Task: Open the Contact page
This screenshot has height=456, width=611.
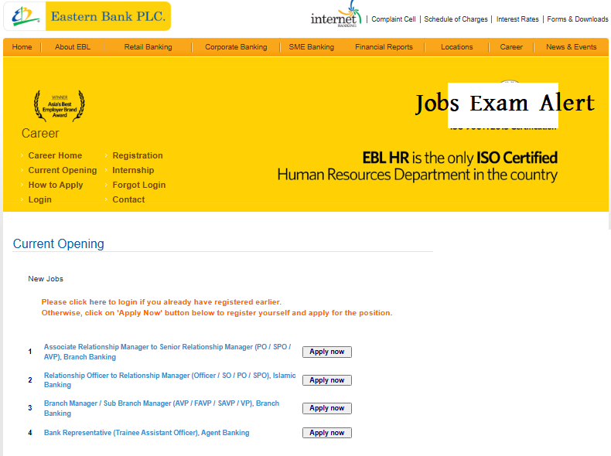Action: pyautogui.click(x=128, y=199)
